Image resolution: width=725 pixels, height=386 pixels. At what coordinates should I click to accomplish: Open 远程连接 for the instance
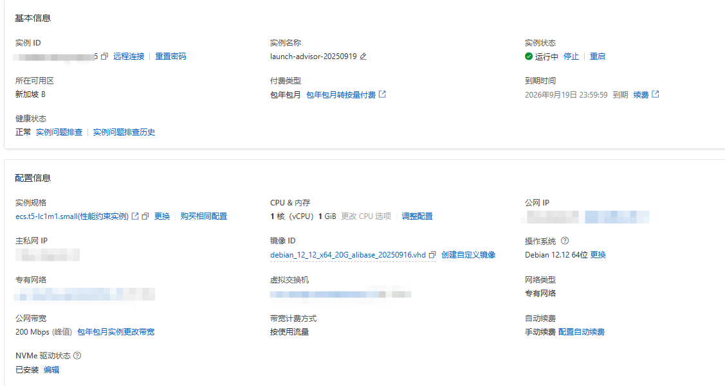[129, 57]
